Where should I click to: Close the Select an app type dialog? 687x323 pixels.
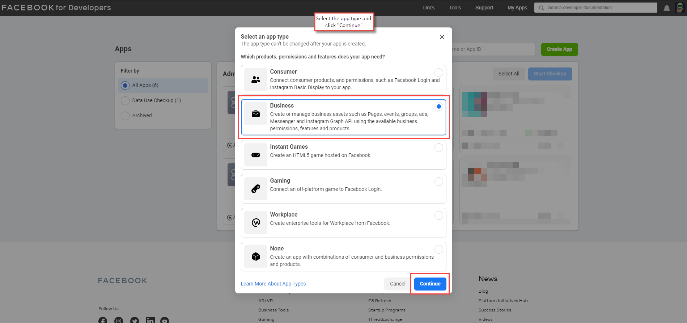(442, 37)
